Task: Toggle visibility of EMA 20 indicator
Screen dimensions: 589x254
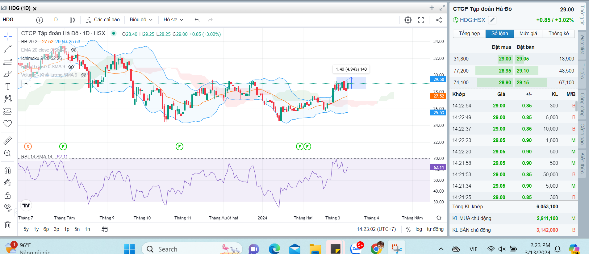Action: (73, 50)
